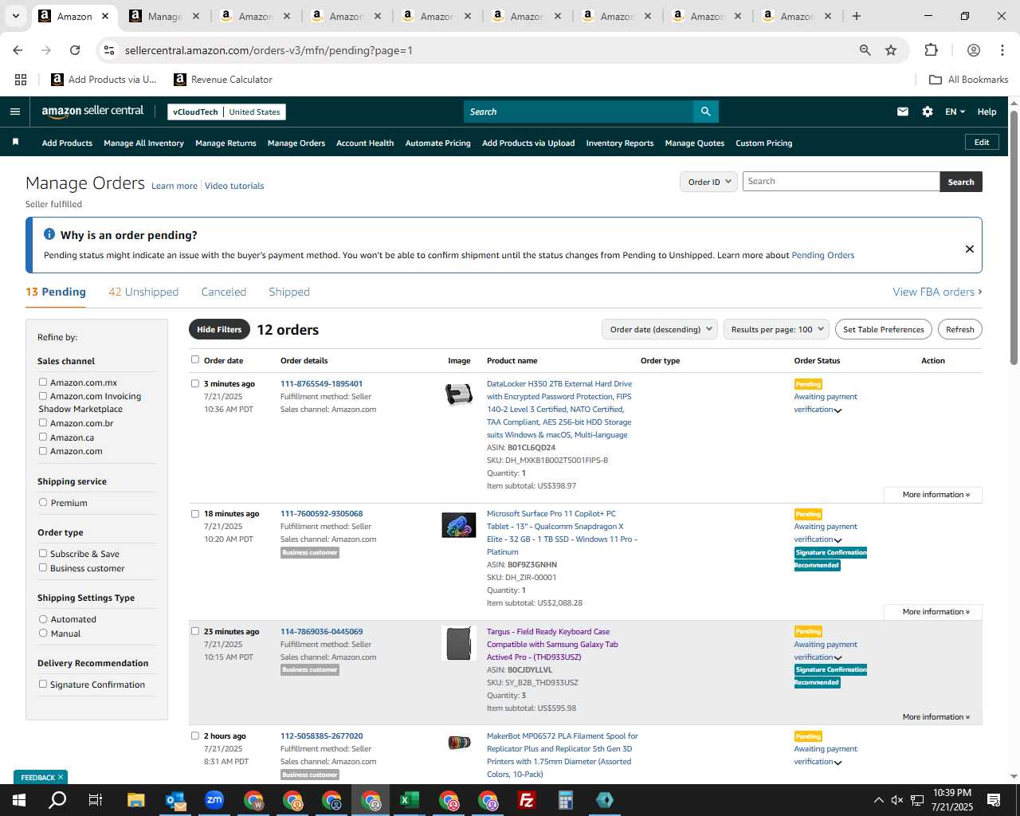
Task: Check the Amazon.ca filter
Action: point(43,437)
